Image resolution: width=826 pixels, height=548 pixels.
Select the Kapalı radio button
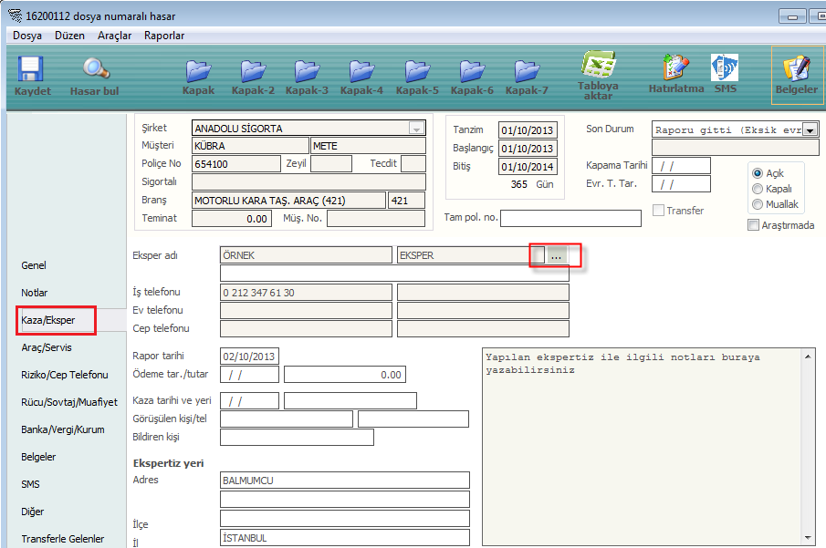pos(757,189)
